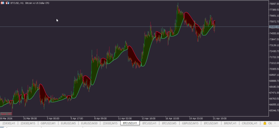Switch to the BTCUSD,M1 chart tab

pos(211,123)
